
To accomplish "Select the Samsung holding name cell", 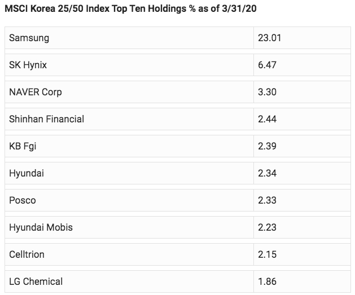I will coord(29,38).
